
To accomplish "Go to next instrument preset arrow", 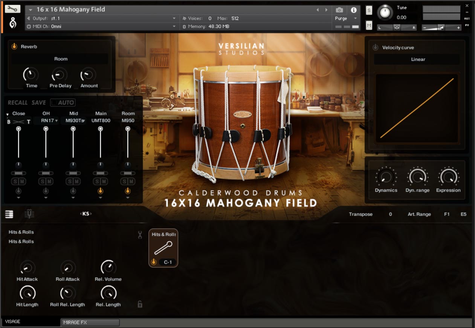I will tap(326, 10).
